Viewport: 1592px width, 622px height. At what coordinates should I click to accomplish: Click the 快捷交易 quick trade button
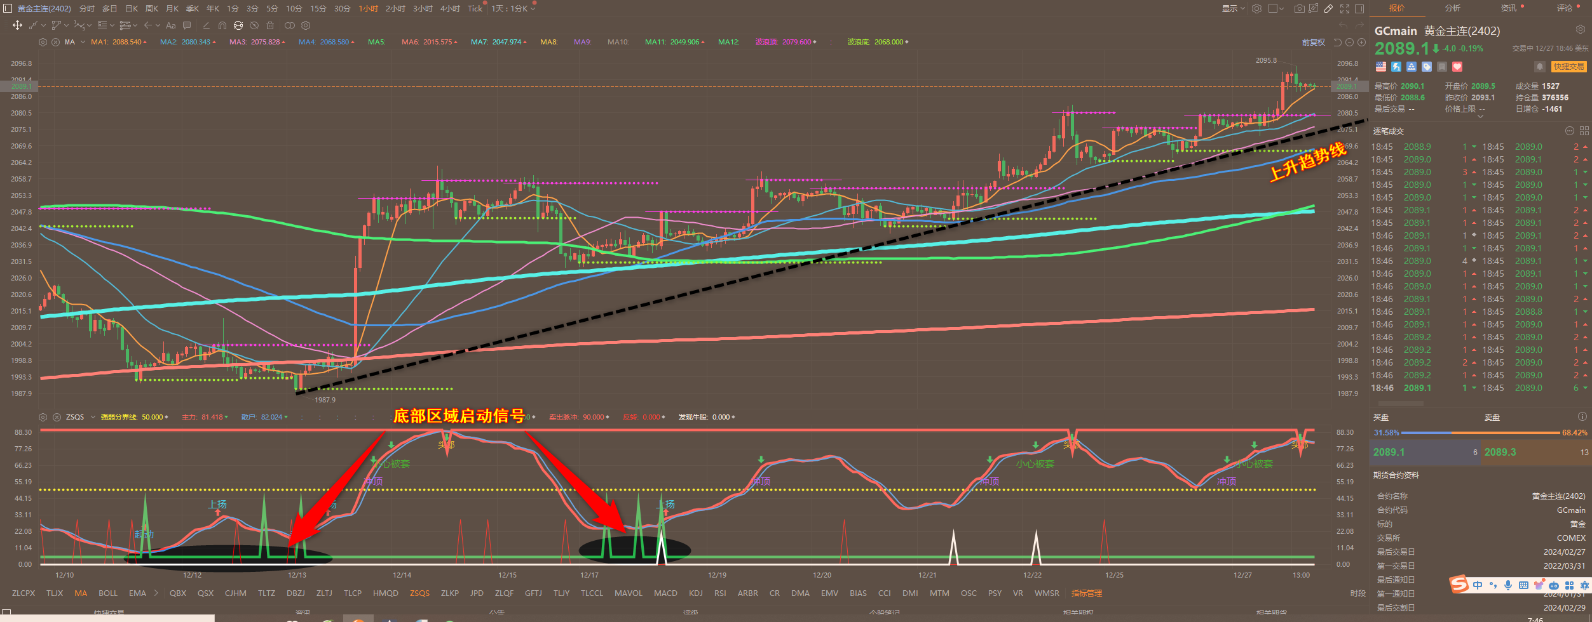1568,67
